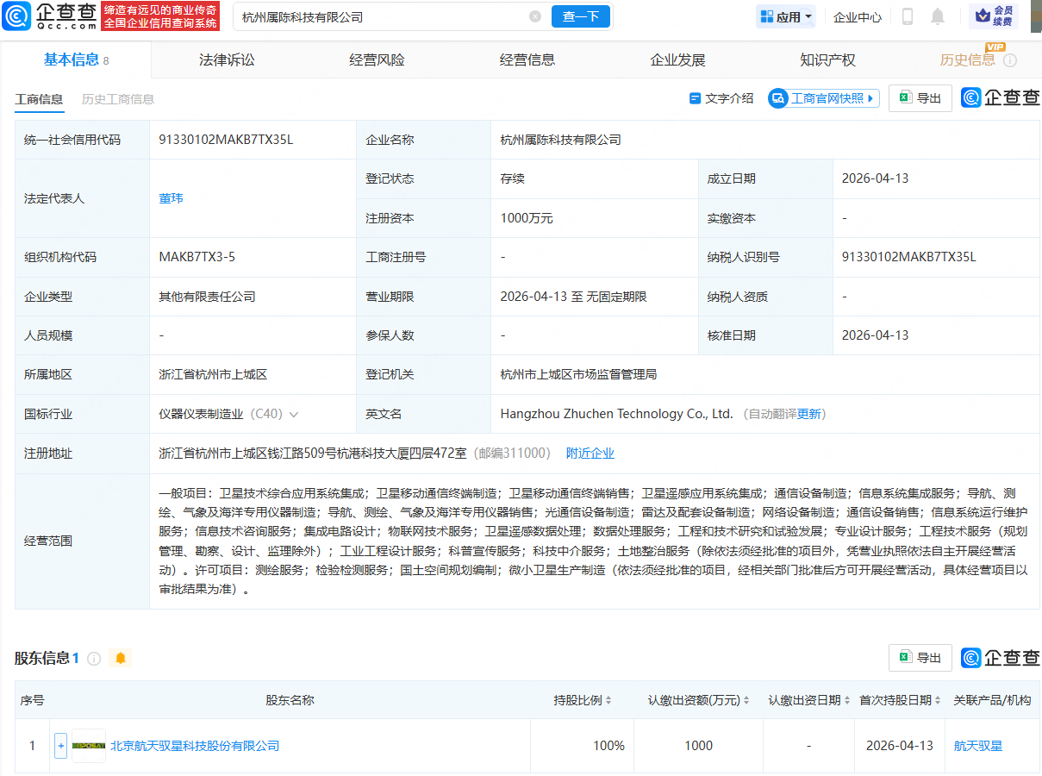Expand the 应用 dropdown menu
Screen dimensions: 1042x776
pyautogui.click(x=786, y=16)
